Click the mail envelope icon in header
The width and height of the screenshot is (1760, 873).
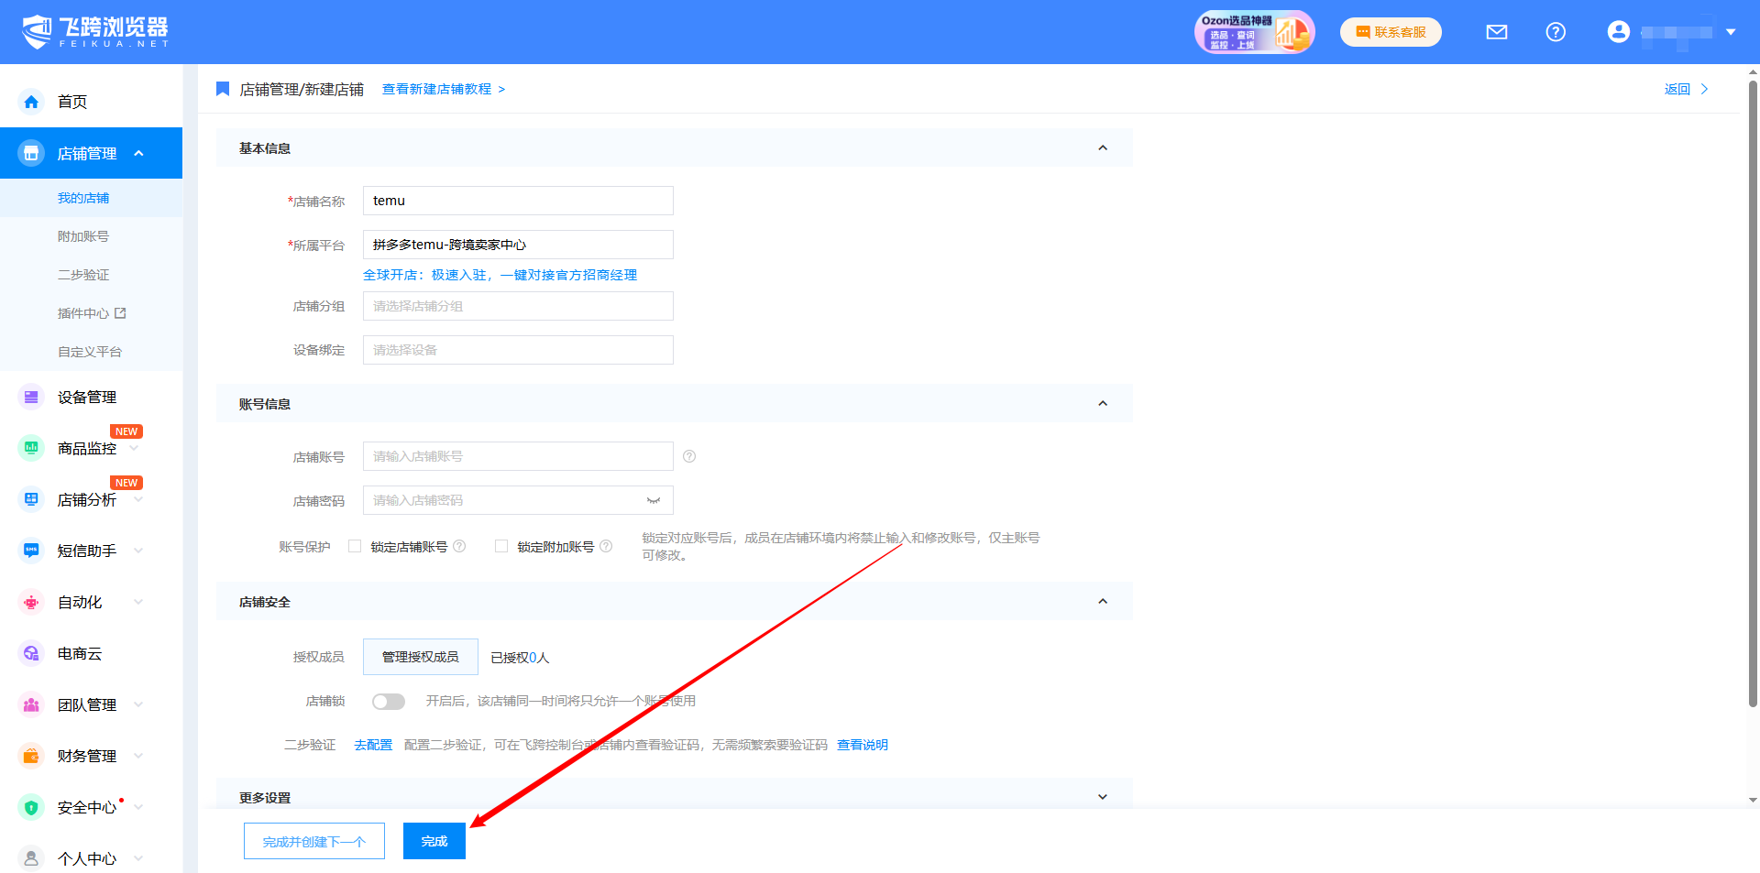pos(1496,32)
